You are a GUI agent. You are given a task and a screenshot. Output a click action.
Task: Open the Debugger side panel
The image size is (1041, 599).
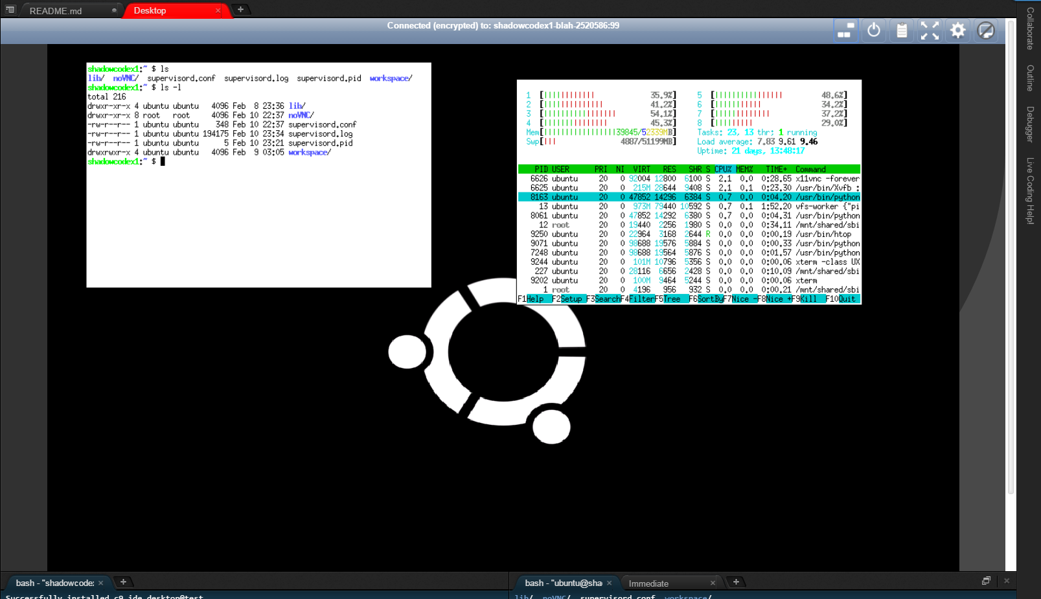point(1030,124)
